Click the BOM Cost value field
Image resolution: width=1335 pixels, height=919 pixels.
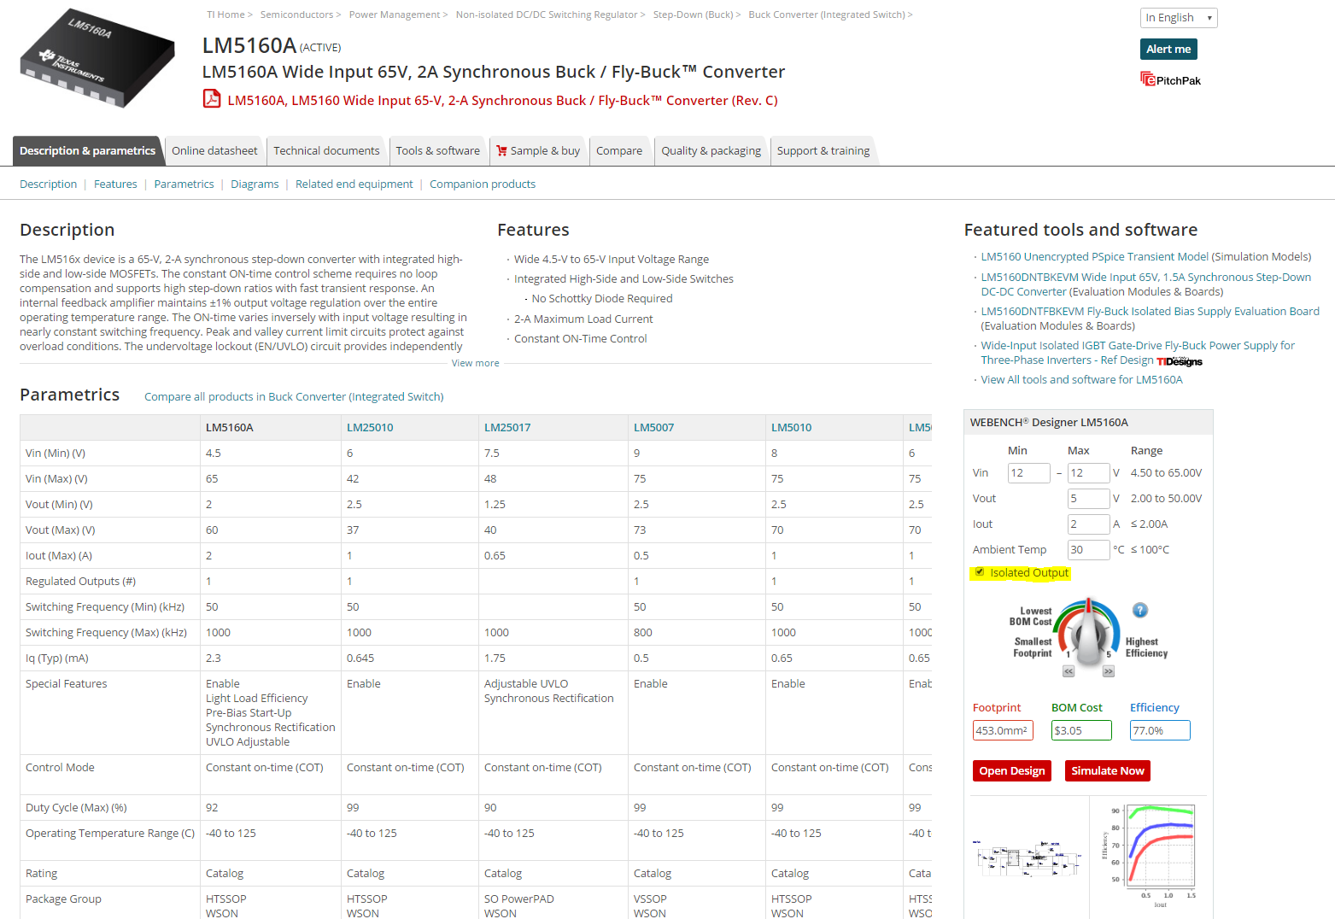[x=1081, y=730]
